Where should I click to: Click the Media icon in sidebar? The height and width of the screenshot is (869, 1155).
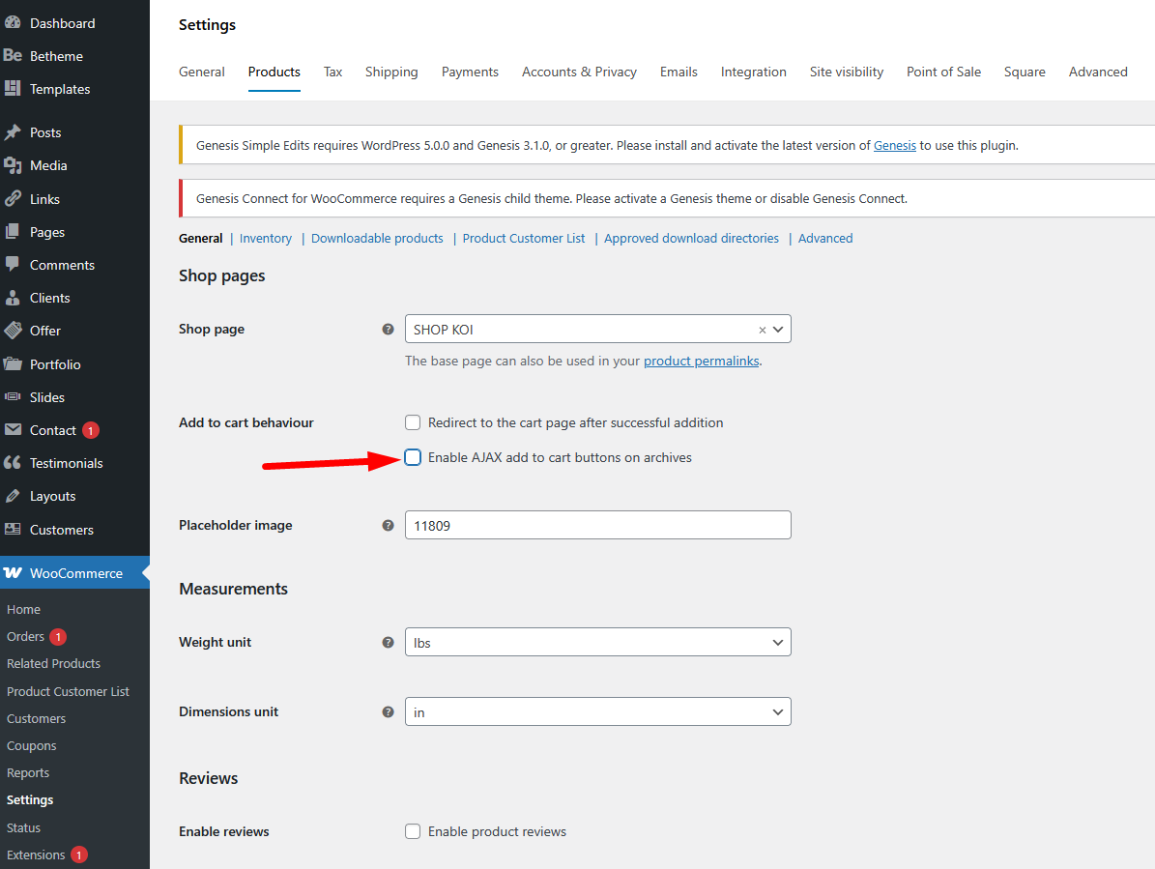point(13,165)
